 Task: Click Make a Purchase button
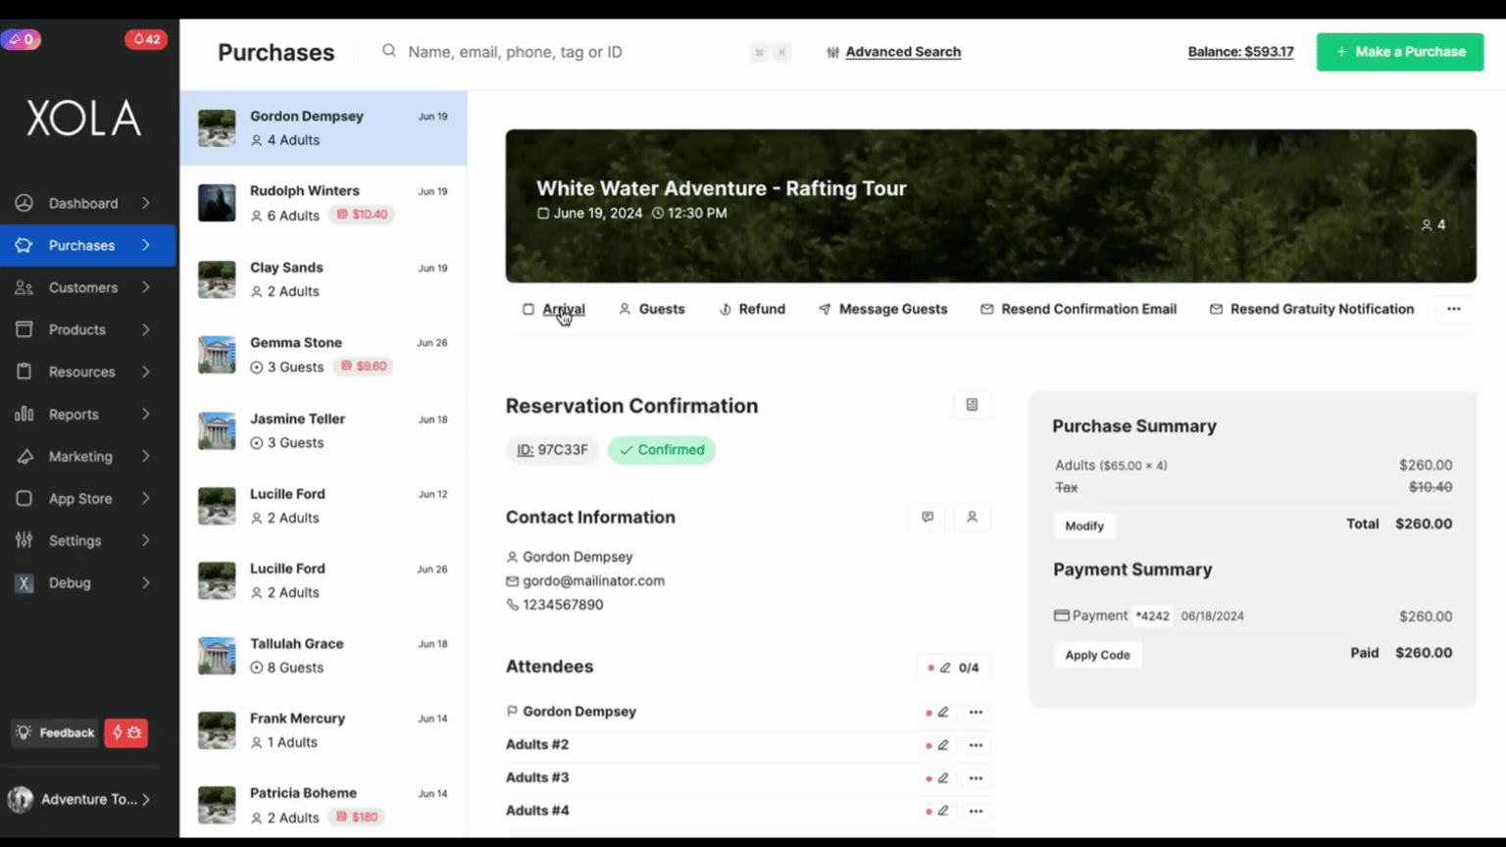[1400, 52]
